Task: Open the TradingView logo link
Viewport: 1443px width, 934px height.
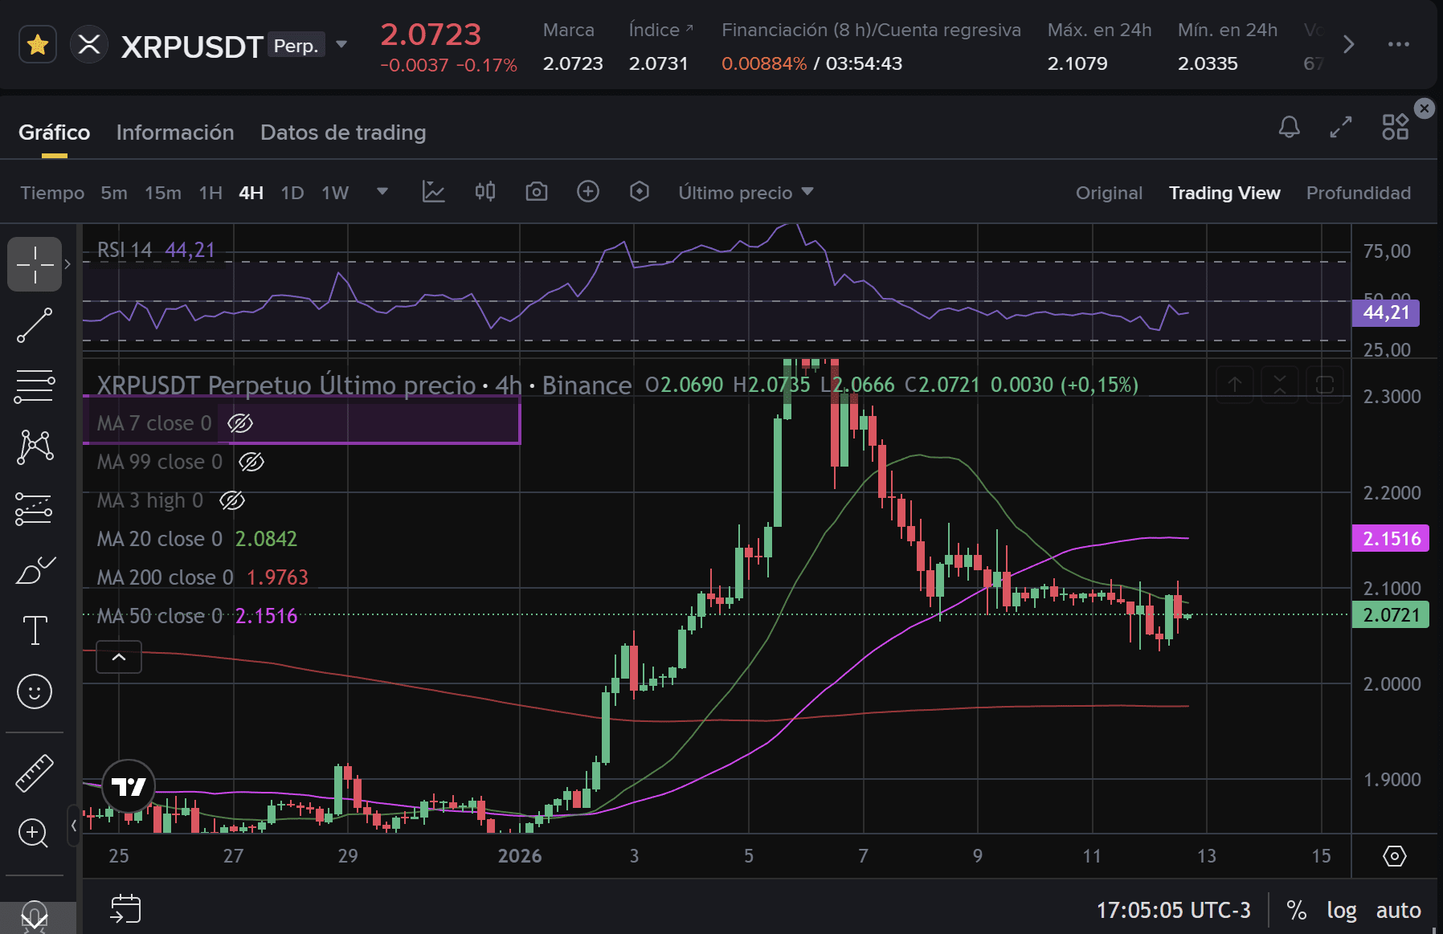Action: 129,786
